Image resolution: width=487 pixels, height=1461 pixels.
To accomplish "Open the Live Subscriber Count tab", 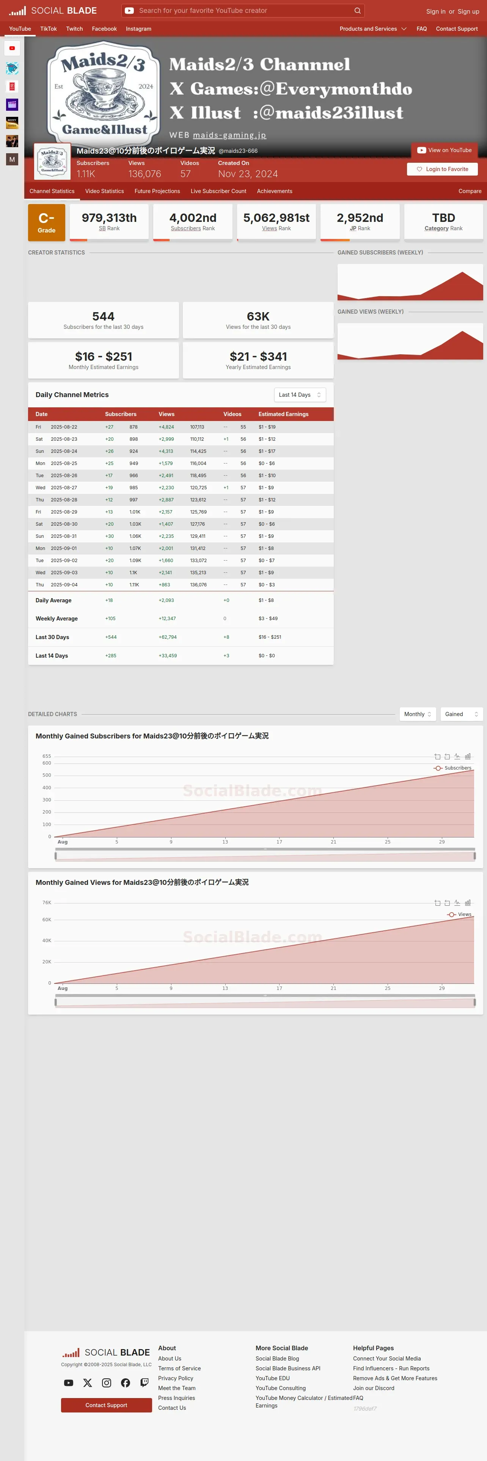I will [x=218, y=191].
